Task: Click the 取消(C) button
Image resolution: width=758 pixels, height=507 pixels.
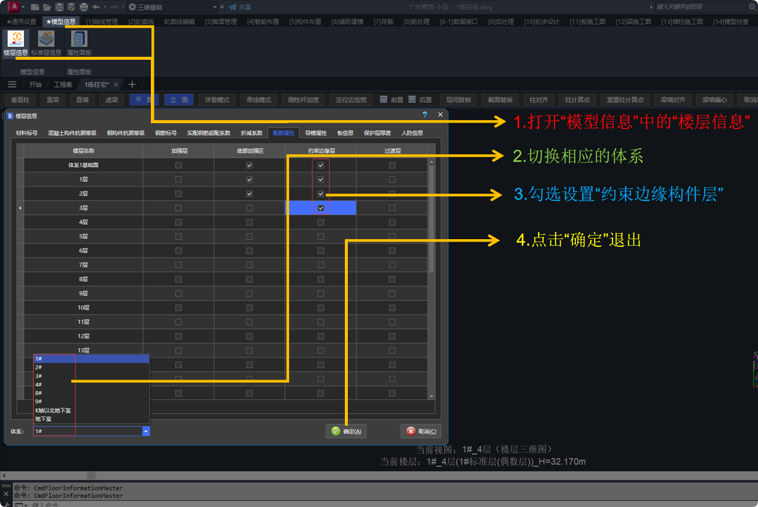Action: 421,431
